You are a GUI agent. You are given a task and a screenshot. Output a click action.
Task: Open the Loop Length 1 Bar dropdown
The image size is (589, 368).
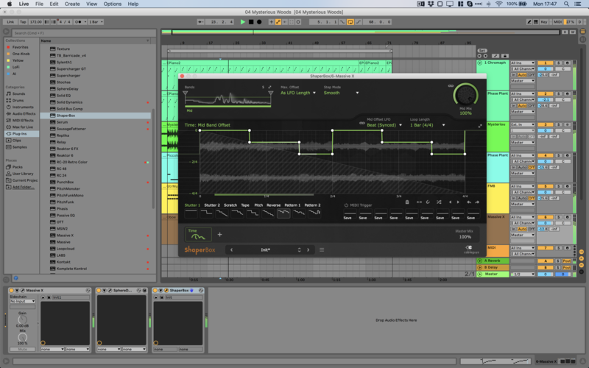pyautogui.click(x=423, y=125)
